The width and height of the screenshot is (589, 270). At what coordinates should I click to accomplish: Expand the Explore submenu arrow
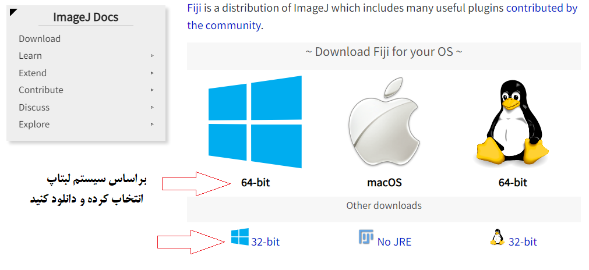pyautogui.click(x=152, y=124)
